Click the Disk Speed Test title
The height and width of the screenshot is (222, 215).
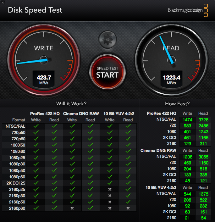click(35, 10)
